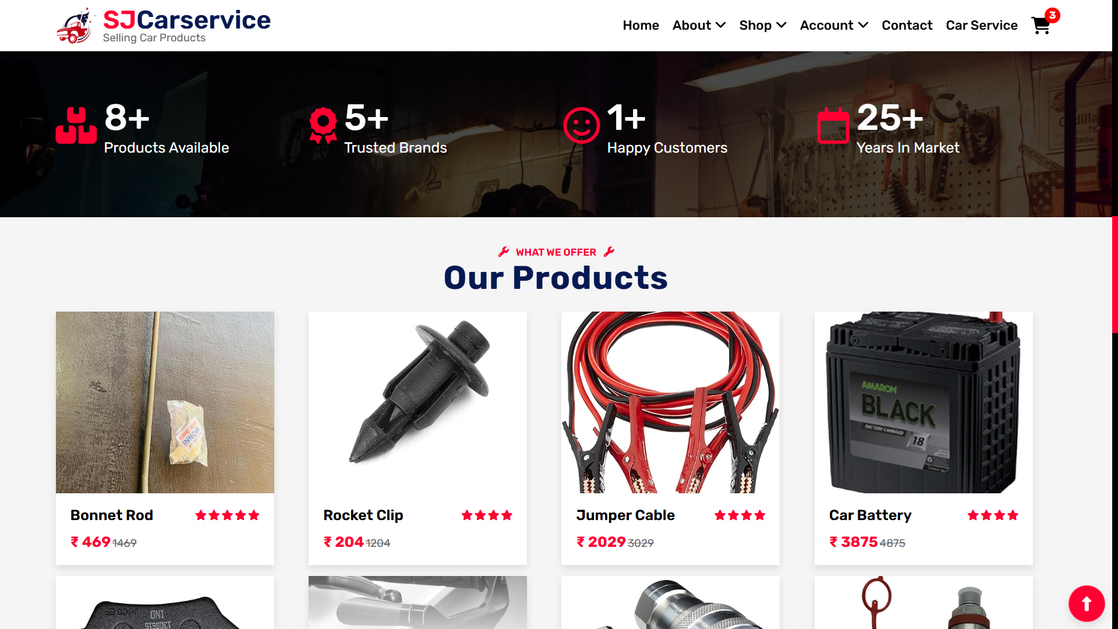1118x629 pixels.
Task: Click the red scroll-to-top arrow button
Action: click(x=1086, y=604)
